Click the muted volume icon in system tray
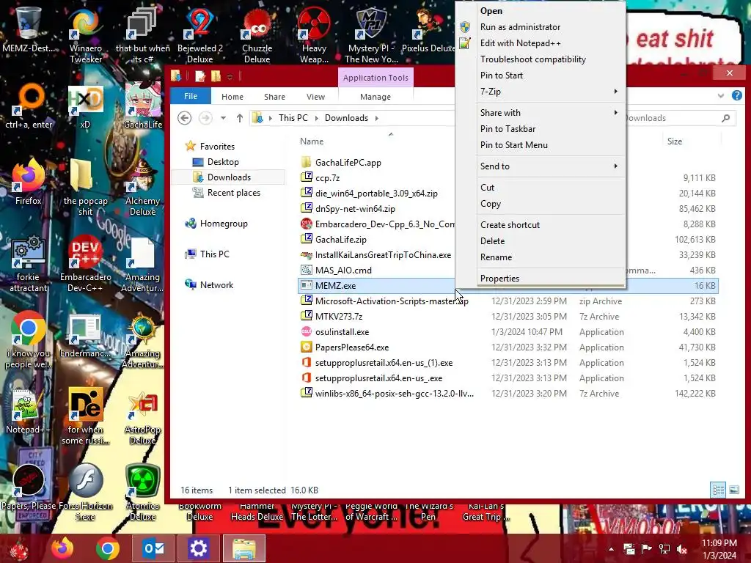This screenshot has width=751, height=563. tap(682, 548)
